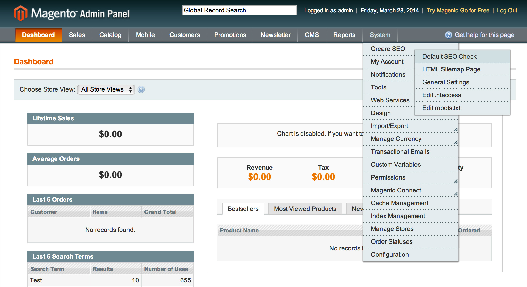Choose Edit robots.txt submenu item

pos(462,108)
